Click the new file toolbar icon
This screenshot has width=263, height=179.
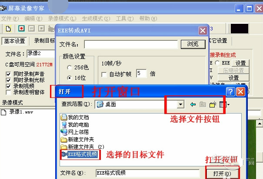8,29
